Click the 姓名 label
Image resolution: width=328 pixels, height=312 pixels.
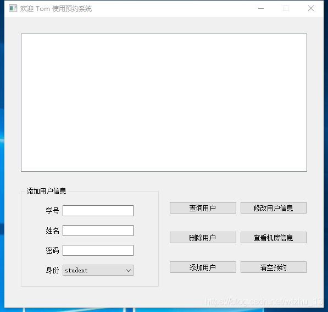[52, 231]
